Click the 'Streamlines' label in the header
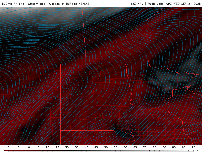The height and width of the screenshot is (152, 202). pos(37,4)
